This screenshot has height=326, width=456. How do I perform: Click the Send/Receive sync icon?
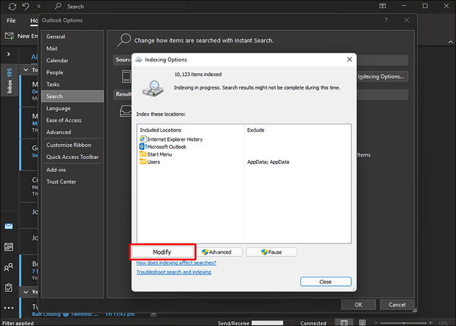coord(12,6)
